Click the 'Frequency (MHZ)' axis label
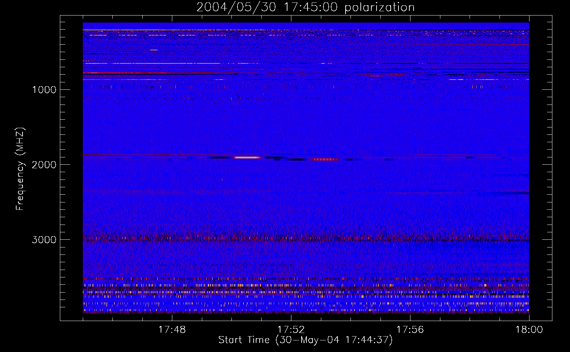This screenshot has width=570, height=352. (20, 169)
